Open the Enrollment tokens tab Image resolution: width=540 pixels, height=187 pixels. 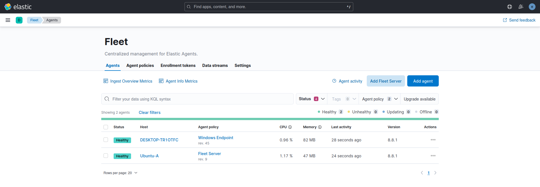[x=178, y=65]
